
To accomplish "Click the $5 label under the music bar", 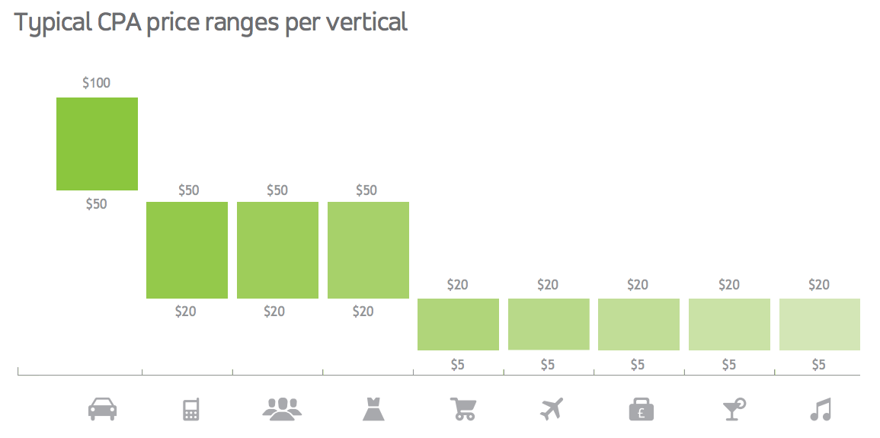I will [x=818, y=365].
